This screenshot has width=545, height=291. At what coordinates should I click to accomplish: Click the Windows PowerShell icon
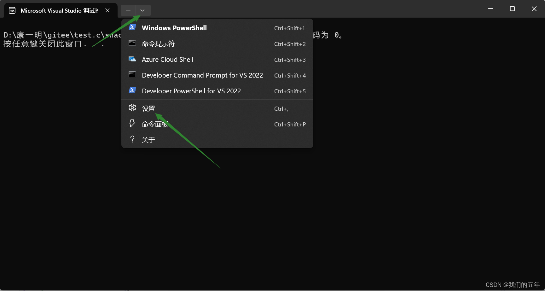coord(132,27)
